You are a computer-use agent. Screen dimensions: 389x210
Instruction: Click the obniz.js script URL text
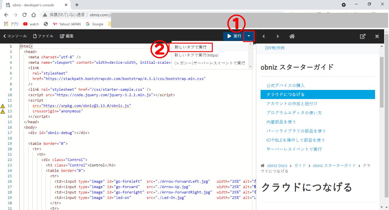click(x=86, y=106)
